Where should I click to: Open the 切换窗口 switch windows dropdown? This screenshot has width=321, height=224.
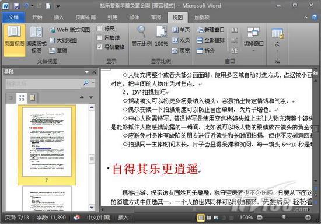pyautogui.click(x=253, y=39)
